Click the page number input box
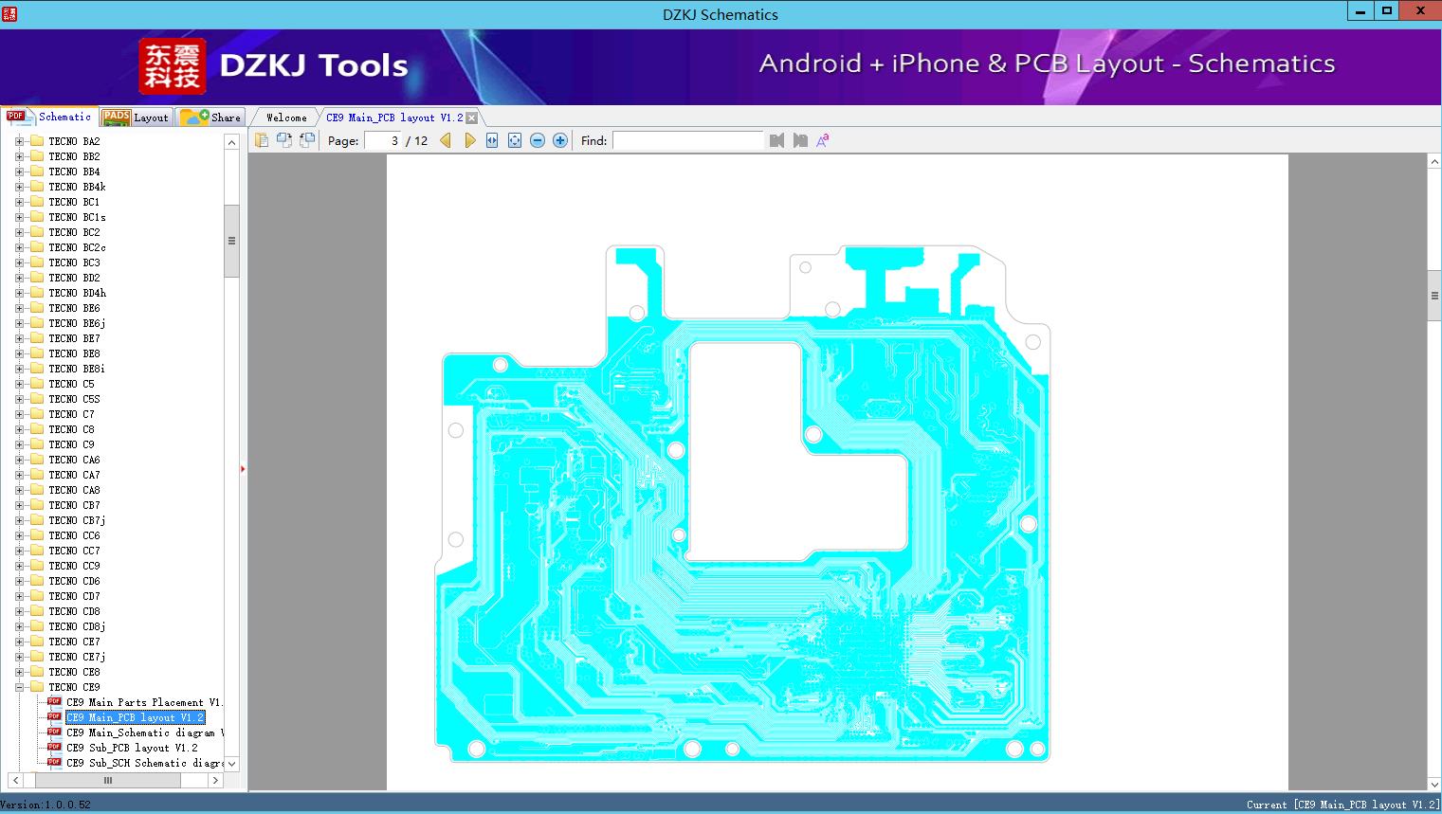Image resolution: width=1442 pixels, height=814 pixels. tap(383, 140)
